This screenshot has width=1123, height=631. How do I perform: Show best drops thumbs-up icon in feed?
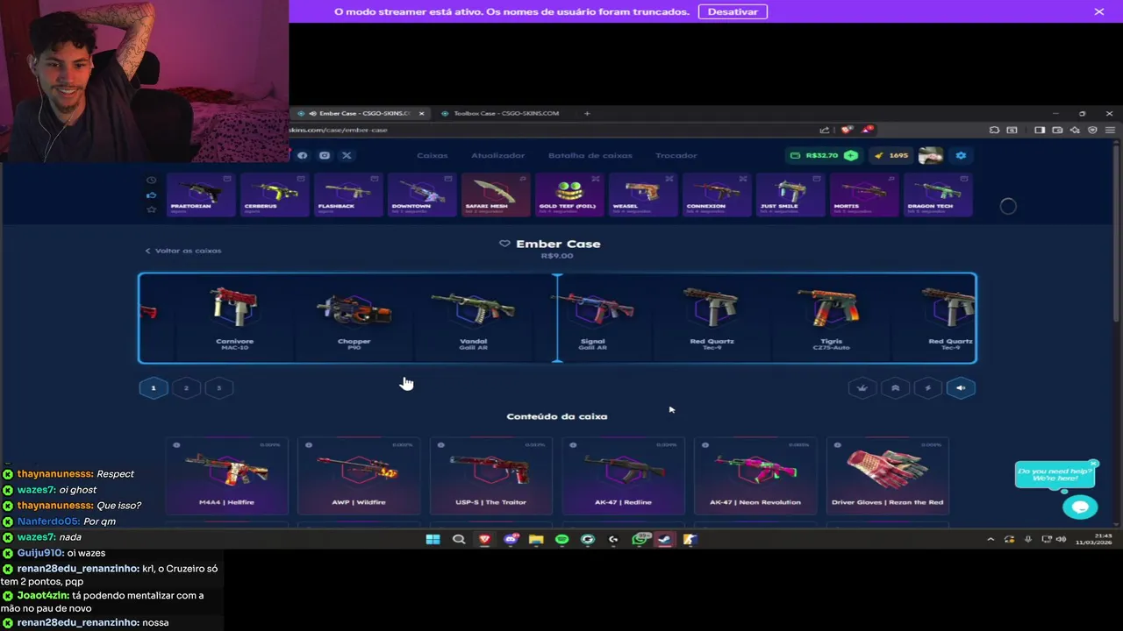point(151,195)
